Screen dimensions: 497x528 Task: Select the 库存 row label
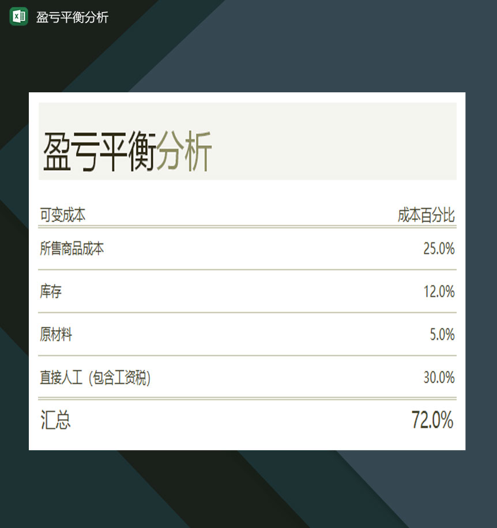[x=51, y=291]
